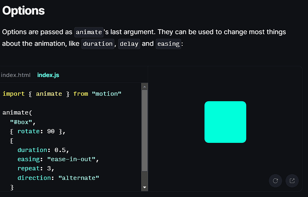Click the "alternate" direction value
Image resolution: width=308 pixels, height=197 pixels.
[x=78, y=178]
